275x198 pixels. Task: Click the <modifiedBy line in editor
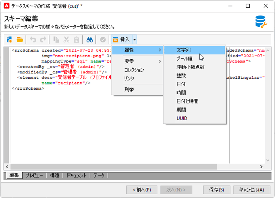pos(62,72)
